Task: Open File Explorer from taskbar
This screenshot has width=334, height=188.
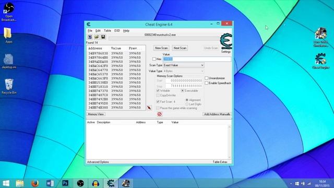Action: pos(20,183)
